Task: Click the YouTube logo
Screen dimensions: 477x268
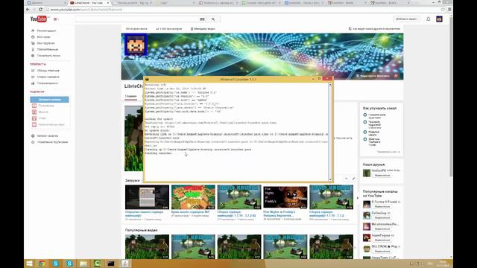Action: coord(38,19)
